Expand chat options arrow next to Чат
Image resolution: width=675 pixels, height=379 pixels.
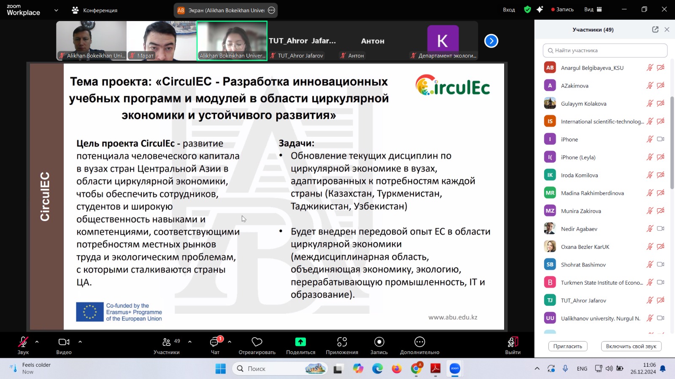coord(229,342)
